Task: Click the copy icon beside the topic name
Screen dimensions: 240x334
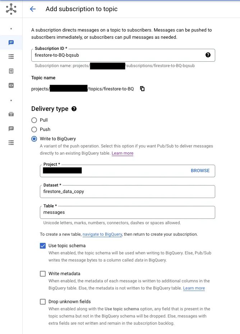Action: pyautogui.click(x=142, y=89)
